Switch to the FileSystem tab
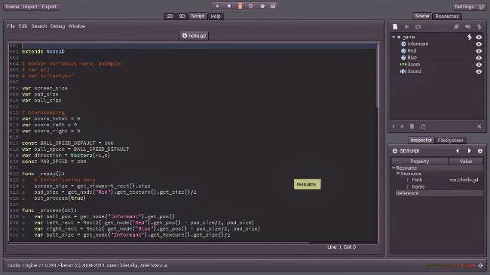Screen dimensions: 490x275 click(450, 141)
